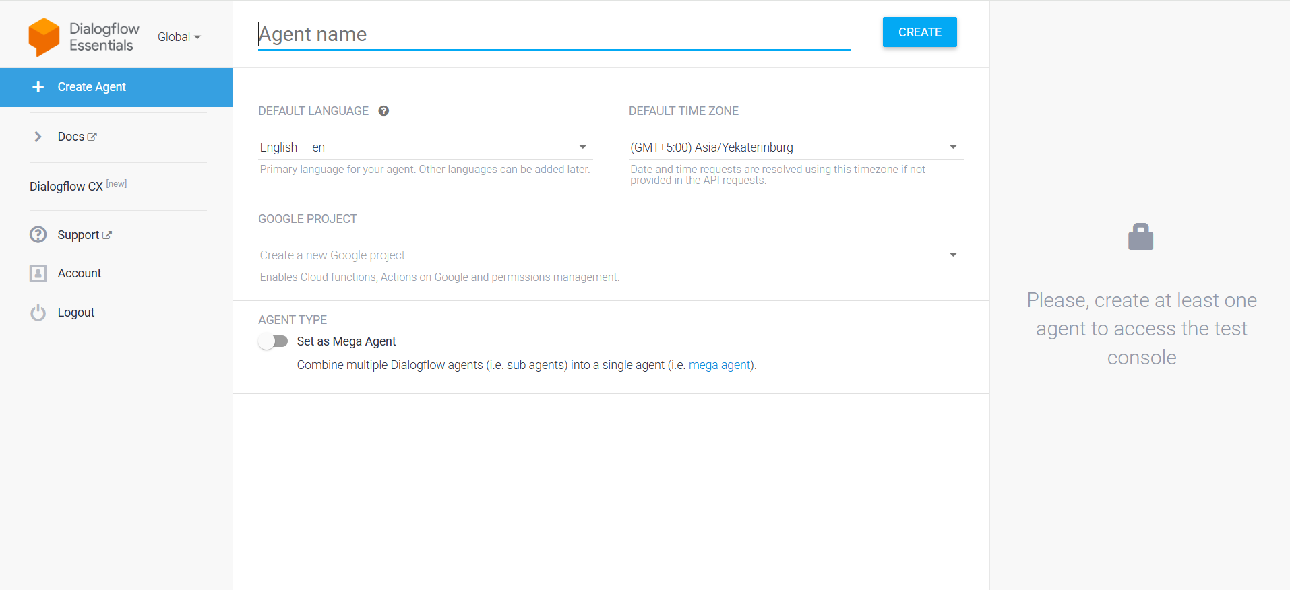Open Dialogflow CX from the sidebar
Image resolution: width=1290 pixels, height=590 pixels.
pyautogui.click(x=67, y=187)
